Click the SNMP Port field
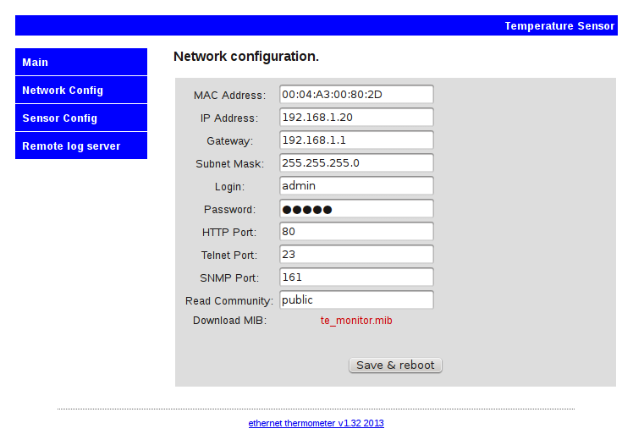This screenshot has height=445, width=633. click(356, 277)
